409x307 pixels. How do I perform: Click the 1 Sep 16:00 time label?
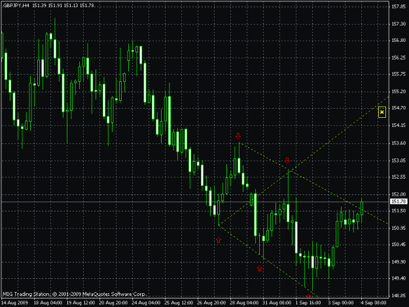[x=308, y=303]
